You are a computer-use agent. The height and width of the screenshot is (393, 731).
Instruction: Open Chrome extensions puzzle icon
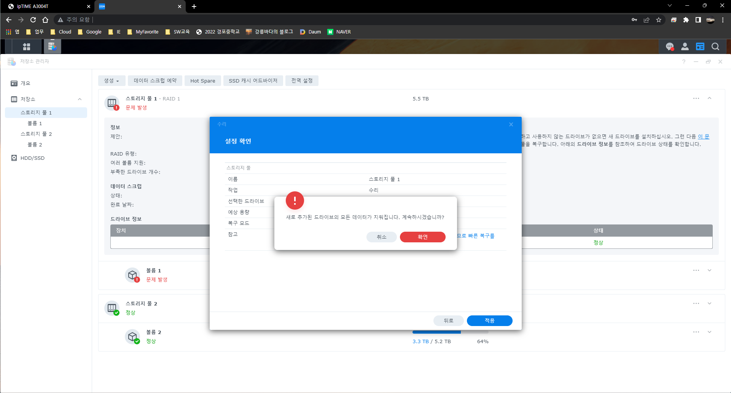pos(686,20)
